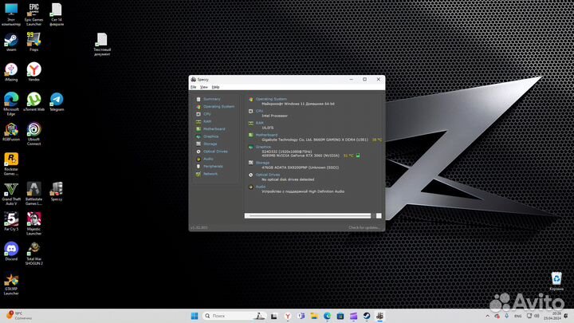Viewport: 574px width, 323px height.
Task: Select the Speccy desktop shortcut icon
Action: 57,191
